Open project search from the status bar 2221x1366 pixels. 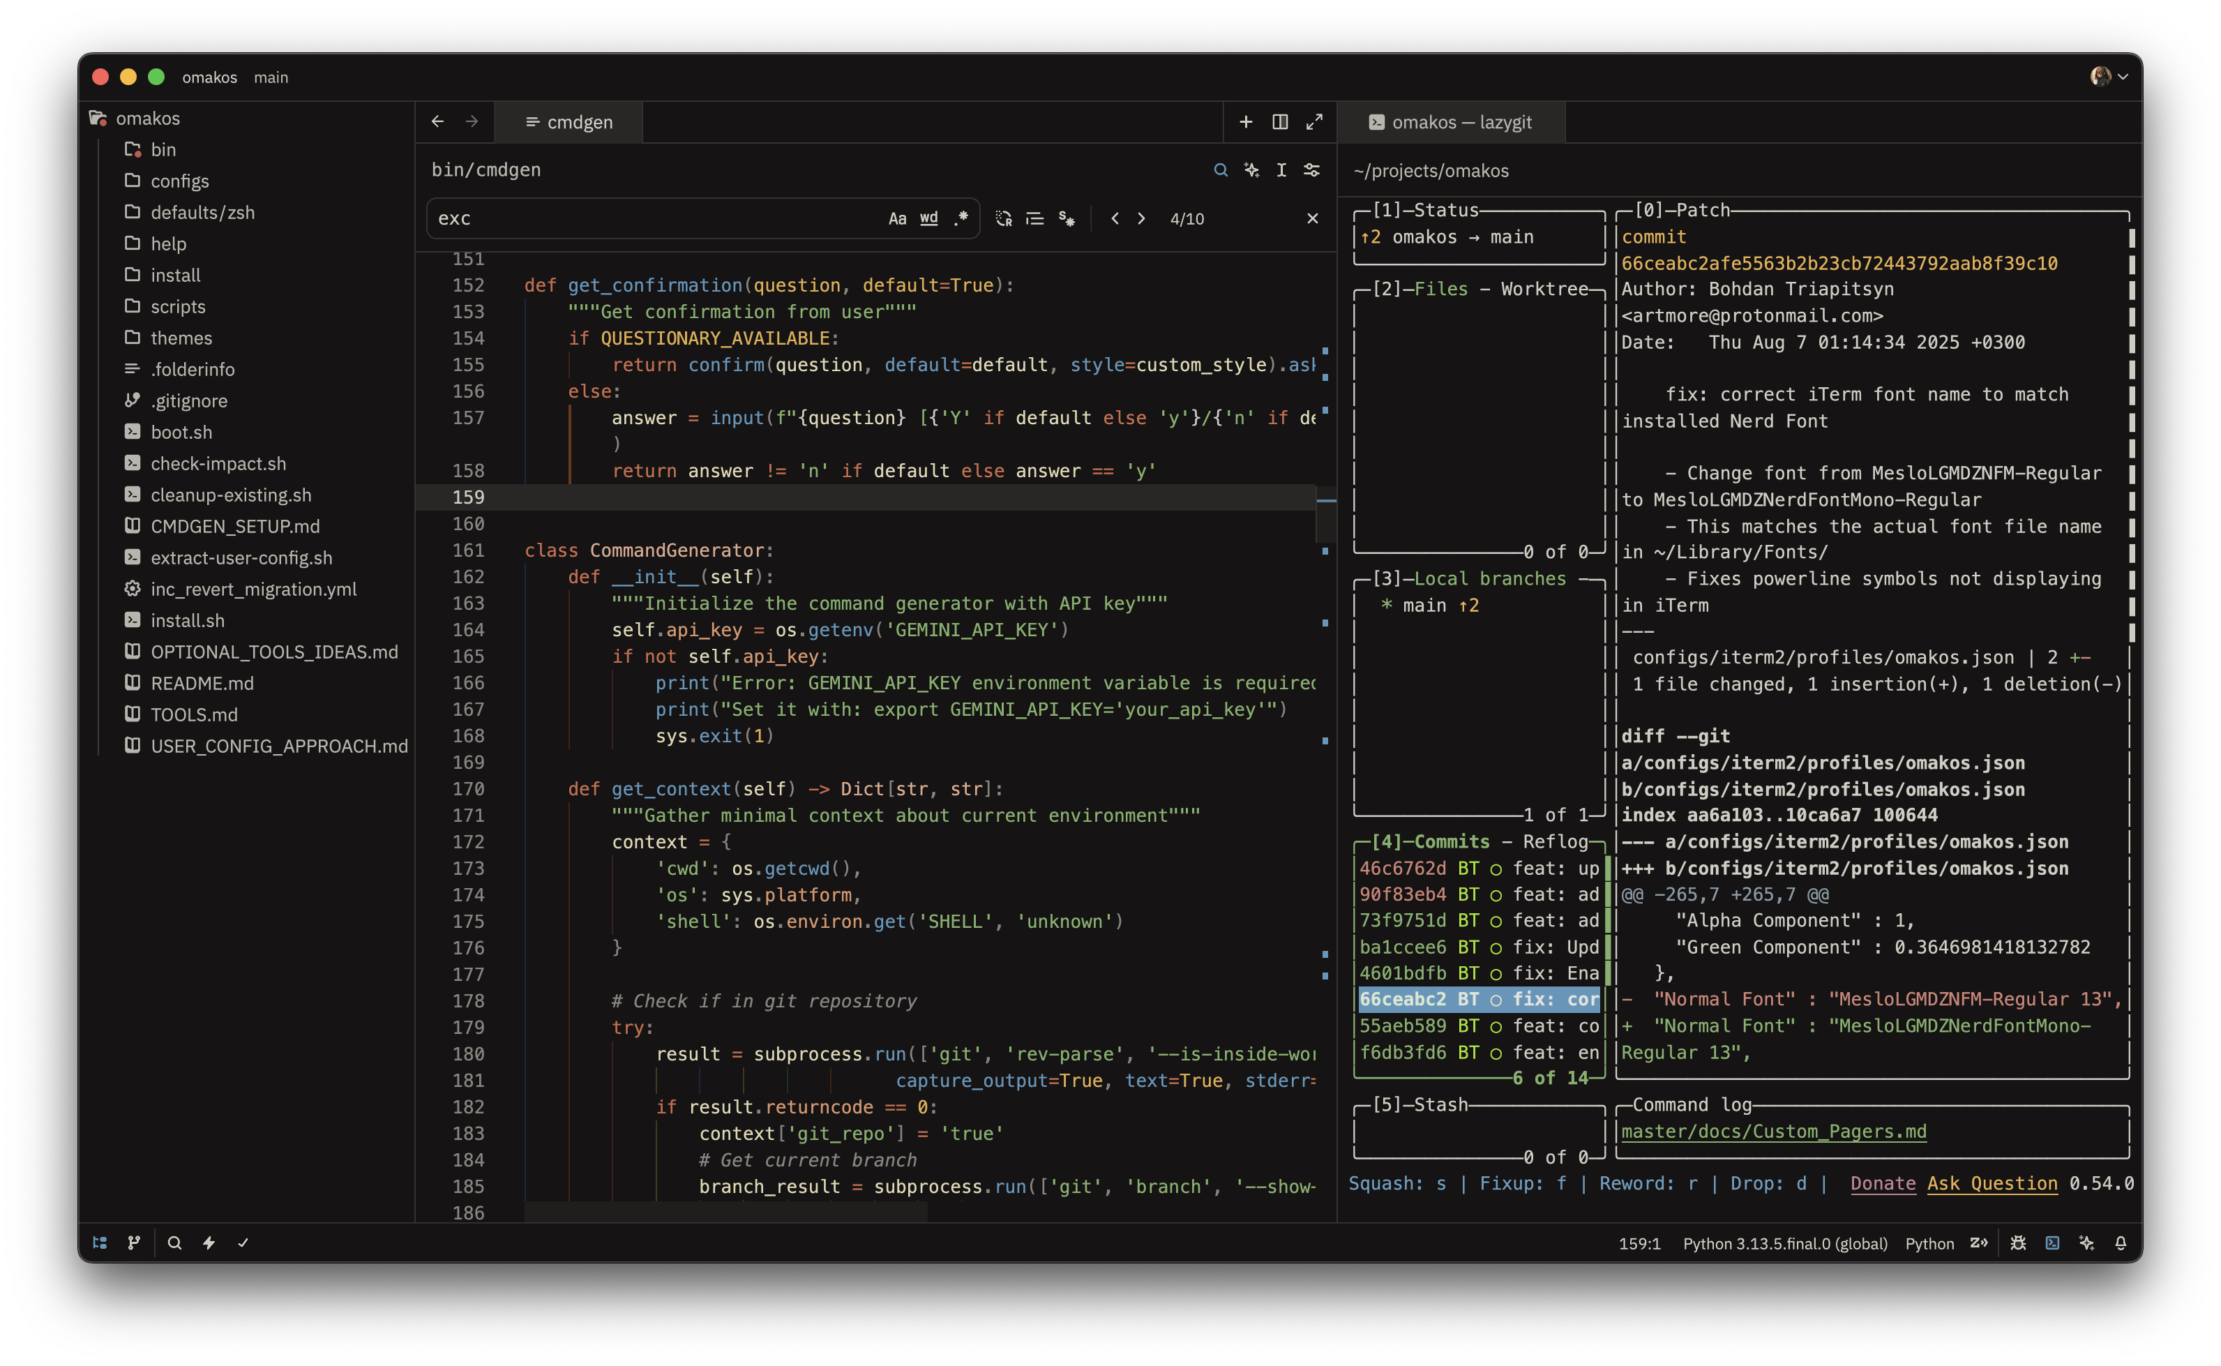174,1243
